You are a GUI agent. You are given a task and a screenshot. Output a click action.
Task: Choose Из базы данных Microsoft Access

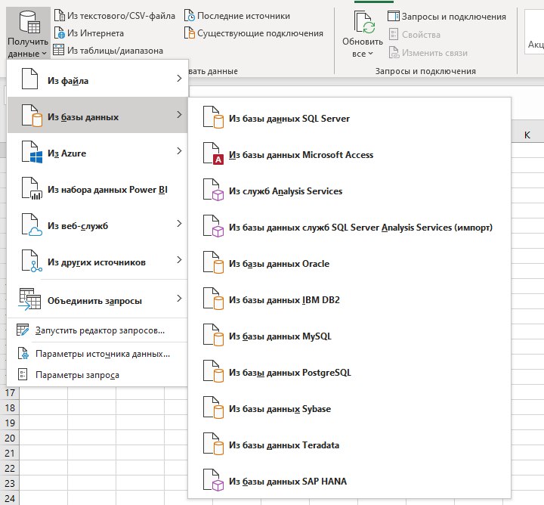[x=350, y=154]
